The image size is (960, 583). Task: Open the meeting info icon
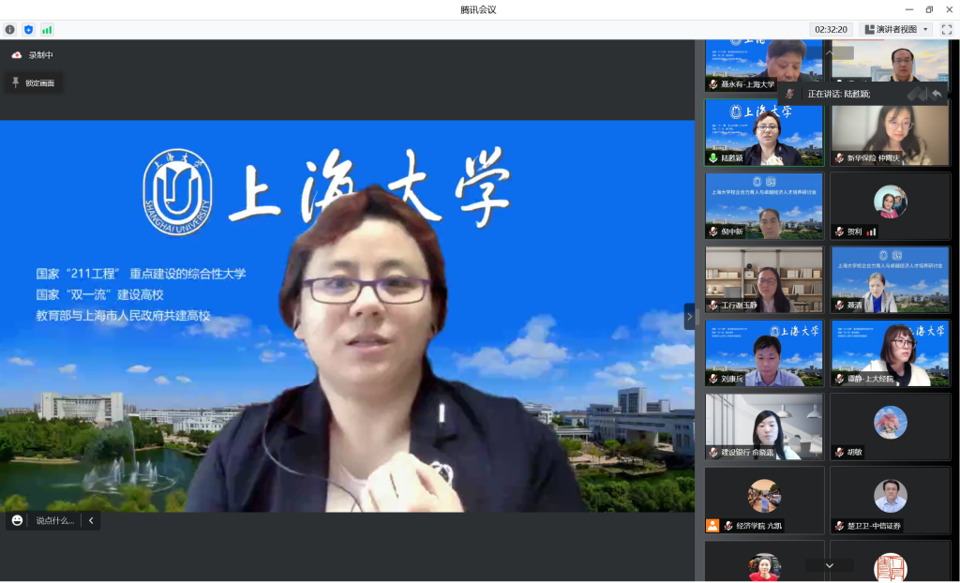click(x=9, y=29)
